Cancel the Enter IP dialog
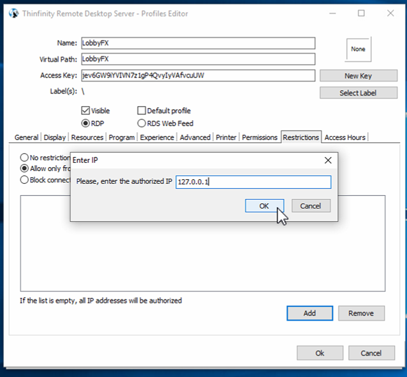This screenshot has height=377, width=407. coord(311,206)
